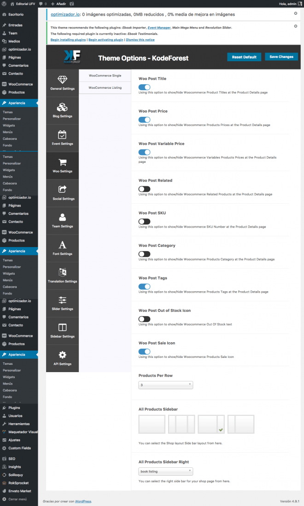Click the admin avatar icon

point(300,4)
